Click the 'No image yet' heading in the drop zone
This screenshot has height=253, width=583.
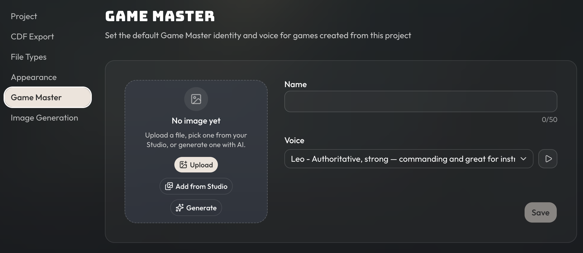click(196, 121)
